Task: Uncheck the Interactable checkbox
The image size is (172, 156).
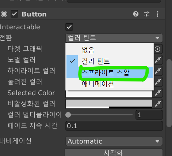Action: pos(69,27)
